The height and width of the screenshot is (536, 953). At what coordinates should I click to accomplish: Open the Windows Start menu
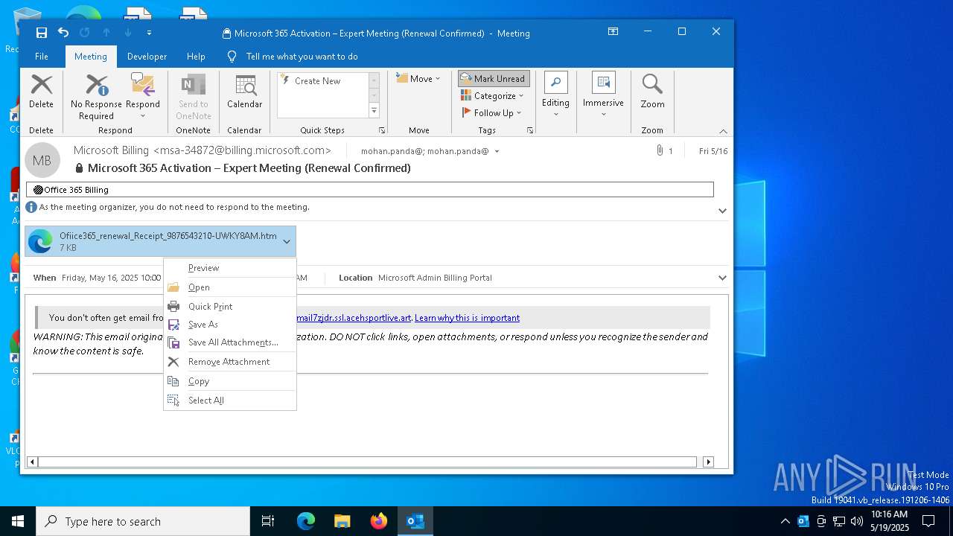[18, 521]
